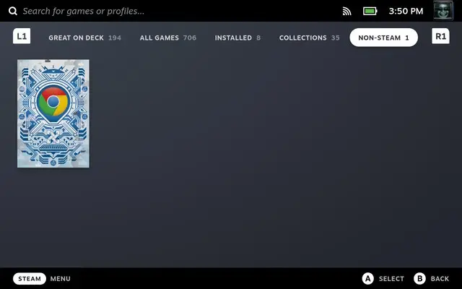The width and height of the screenshot is (462, 289).
Task: Open the user profile avatar
Action: tap(443, 11)
